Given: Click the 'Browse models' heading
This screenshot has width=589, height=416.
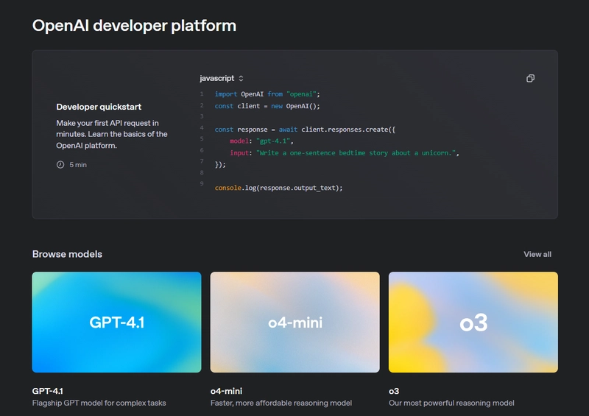Looking at the screenshot, I should [67, 255].
